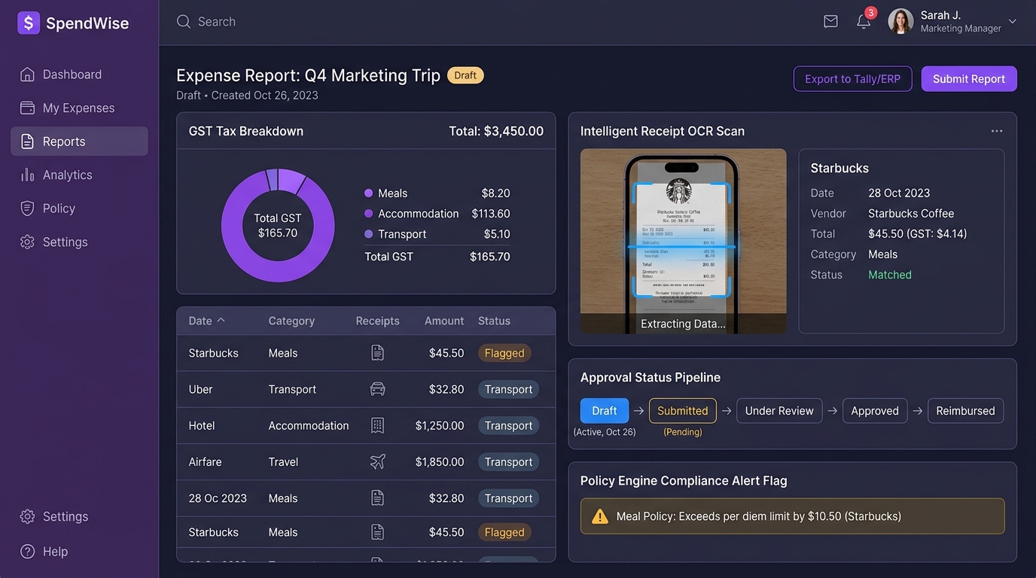Click the search magnifier icon
Viewport: 1036px width, 578px height.
pos(184,22)
